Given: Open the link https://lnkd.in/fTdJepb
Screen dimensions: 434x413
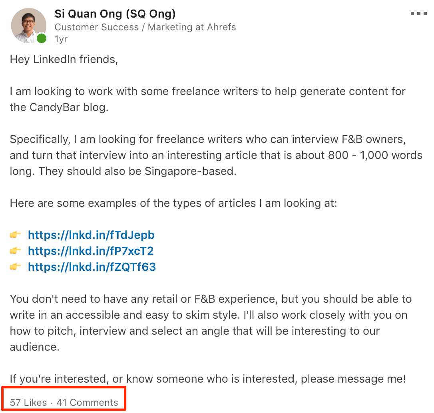Looking at the screenshot, I should click(x=91, y=235).
